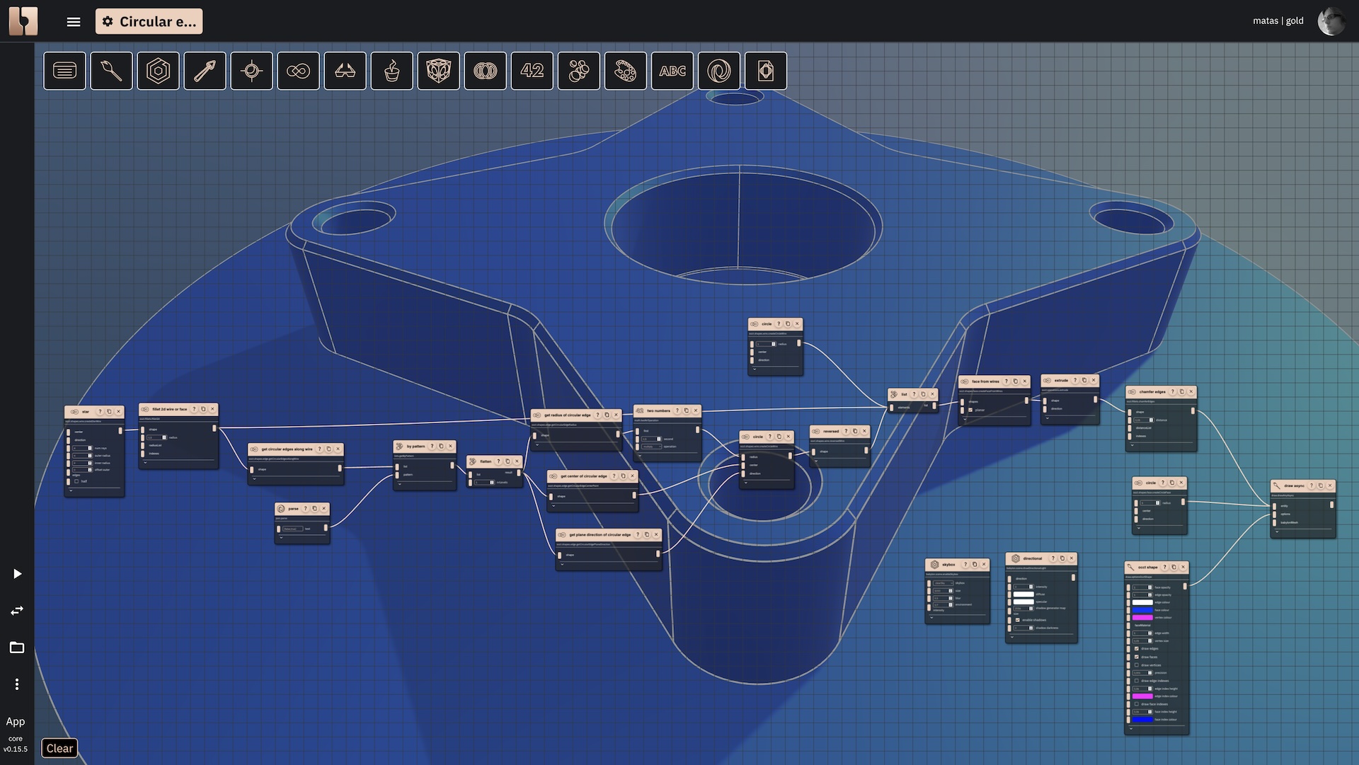Collapse the 'directional' node bottom chevron
The width and height of the screenshot is (1359, 765).
(x=1012, y=637)
